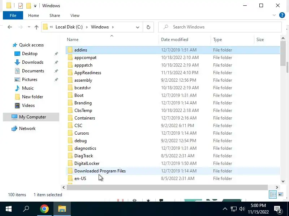Image resolution: width=289 pixels, height=216 pixels.
Task: Select the appcompat folder icon
Action: click(70, 58)
